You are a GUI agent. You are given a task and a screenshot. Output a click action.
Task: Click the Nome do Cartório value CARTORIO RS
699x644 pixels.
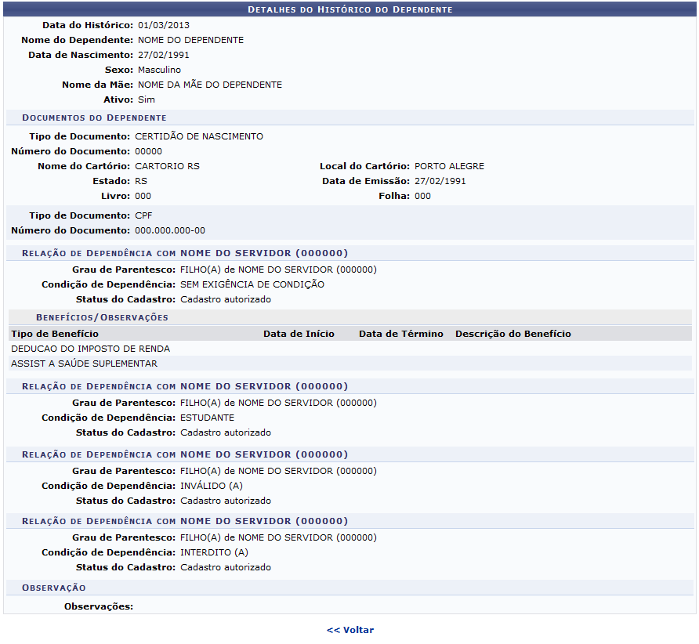point(167,166)
